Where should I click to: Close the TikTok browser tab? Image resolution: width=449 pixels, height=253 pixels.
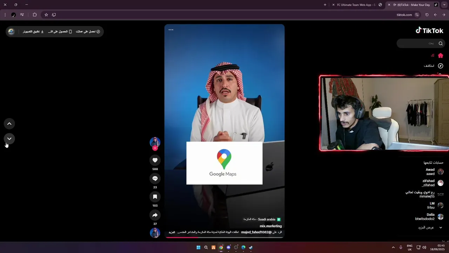pos(389,5)
